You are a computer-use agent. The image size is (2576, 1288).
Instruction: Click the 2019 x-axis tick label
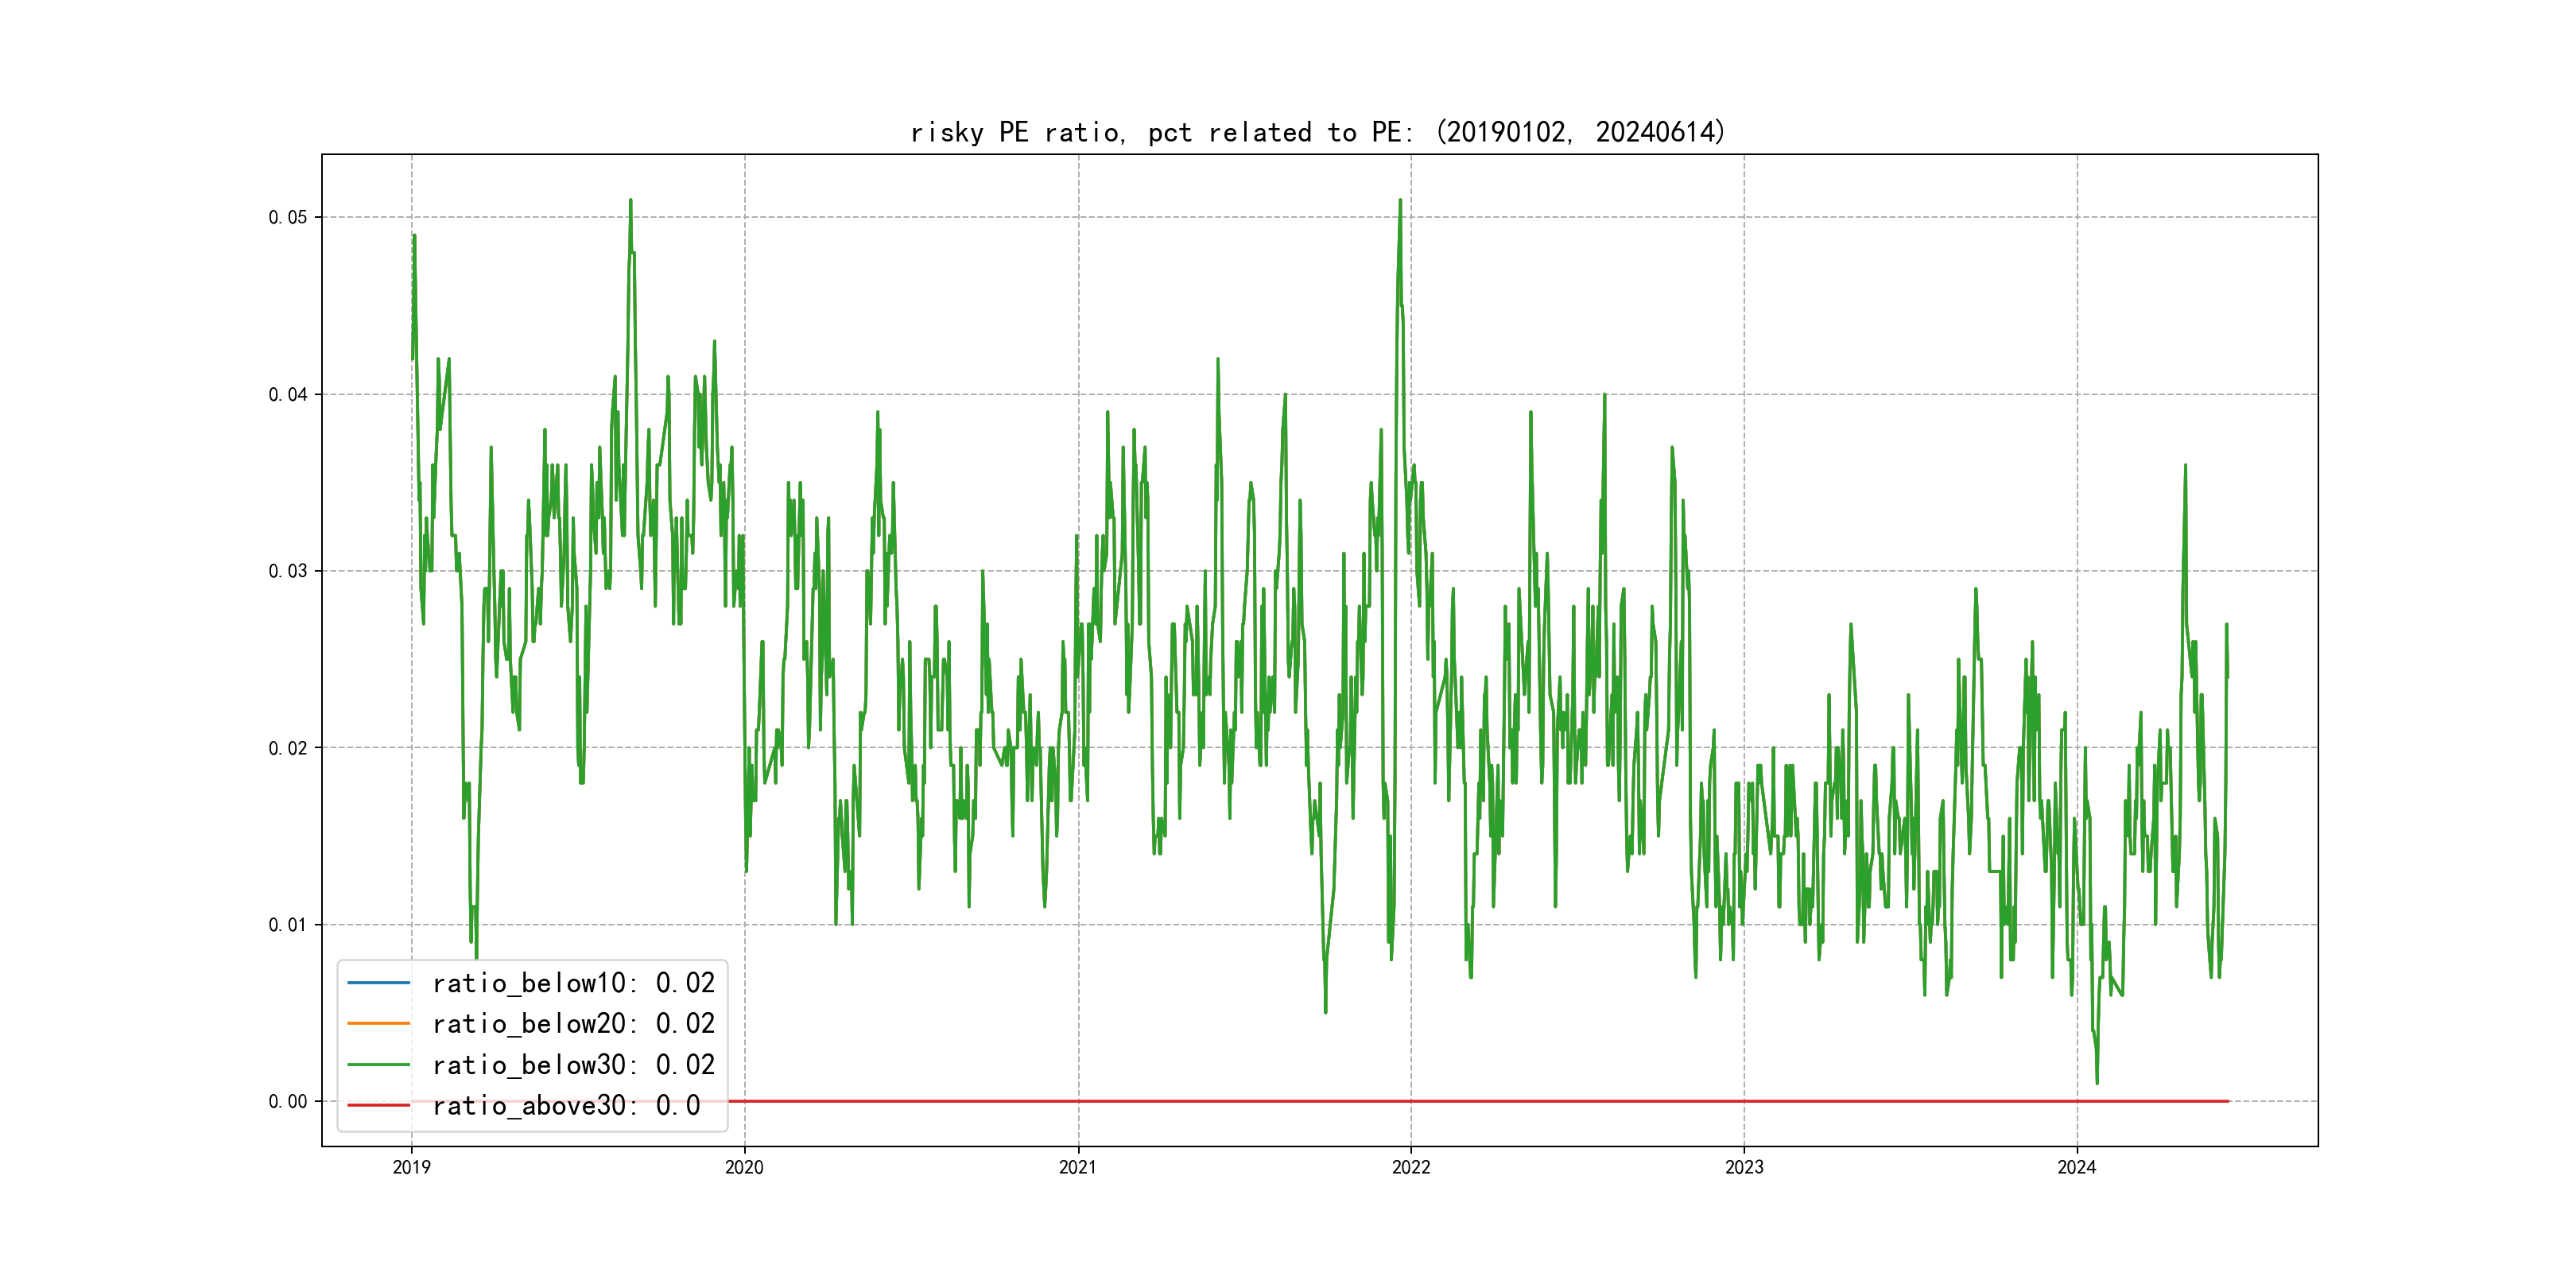click(x=411, y=1167)
